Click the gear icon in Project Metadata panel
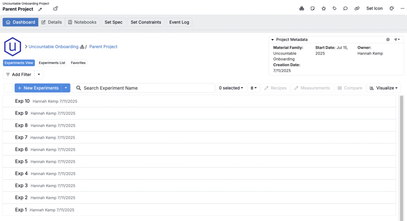407x221 pixels. [x=388, y=40]
